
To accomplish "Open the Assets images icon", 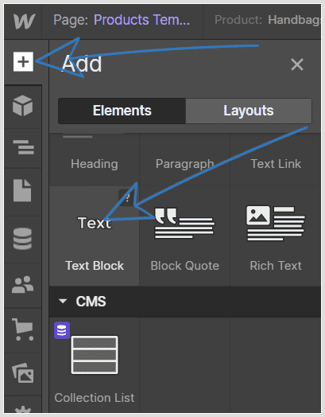I will 23,373.
